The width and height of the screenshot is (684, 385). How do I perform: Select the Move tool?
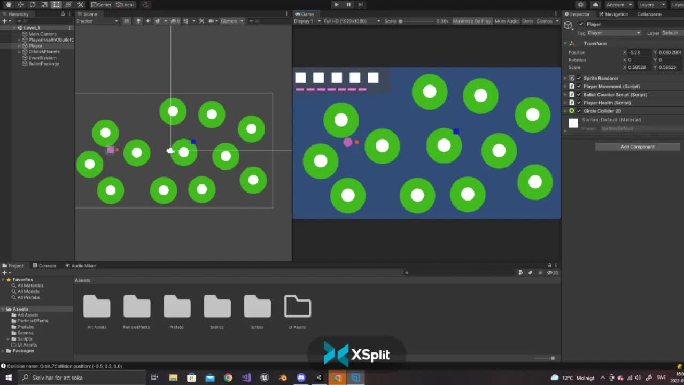point(20,4)
